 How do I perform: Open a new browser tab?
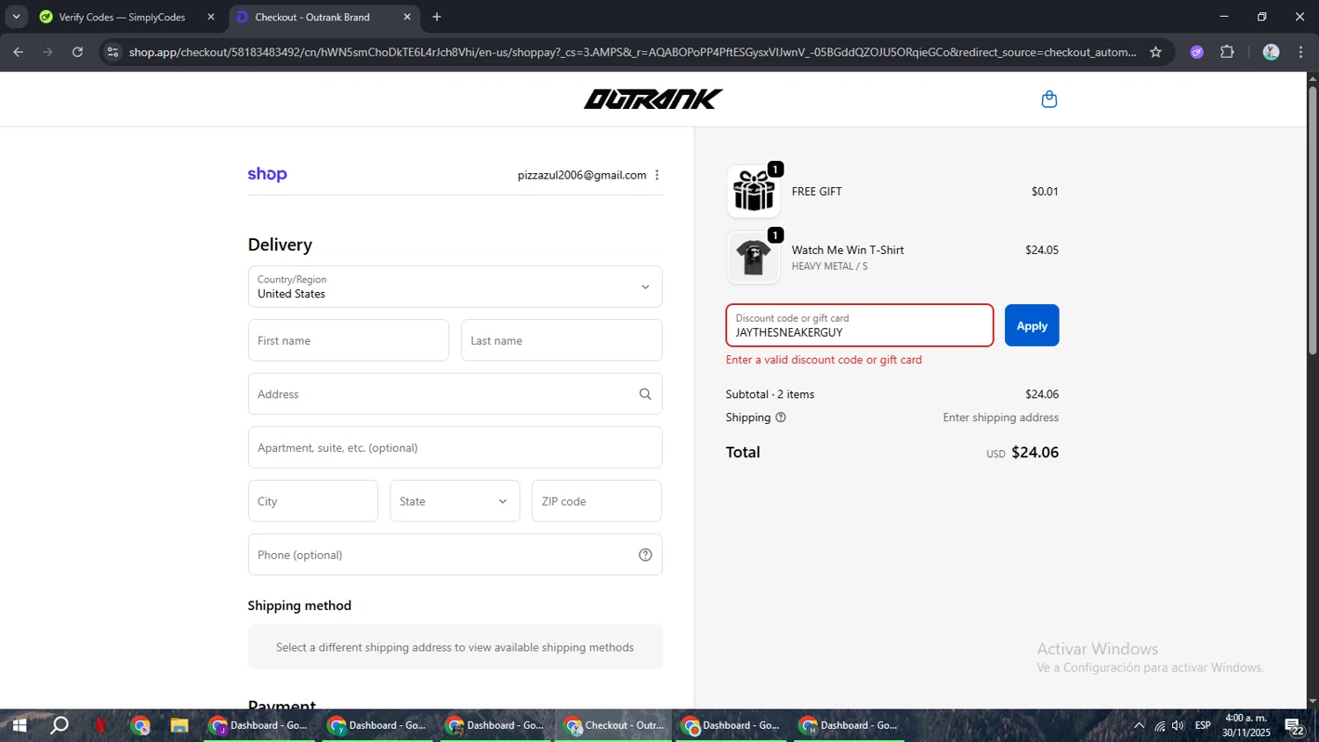[x=437, y=17]
